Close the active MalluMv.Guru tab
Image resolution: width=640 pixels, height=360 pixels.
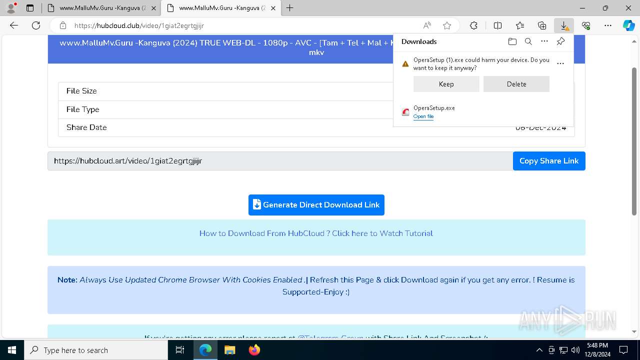(x=273, y=8)
